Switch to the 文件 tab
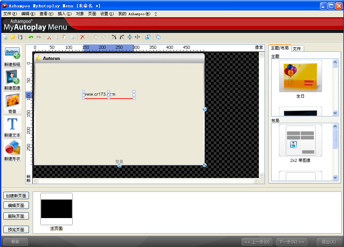Screen dimensions: 344x247 click(297, 49)
